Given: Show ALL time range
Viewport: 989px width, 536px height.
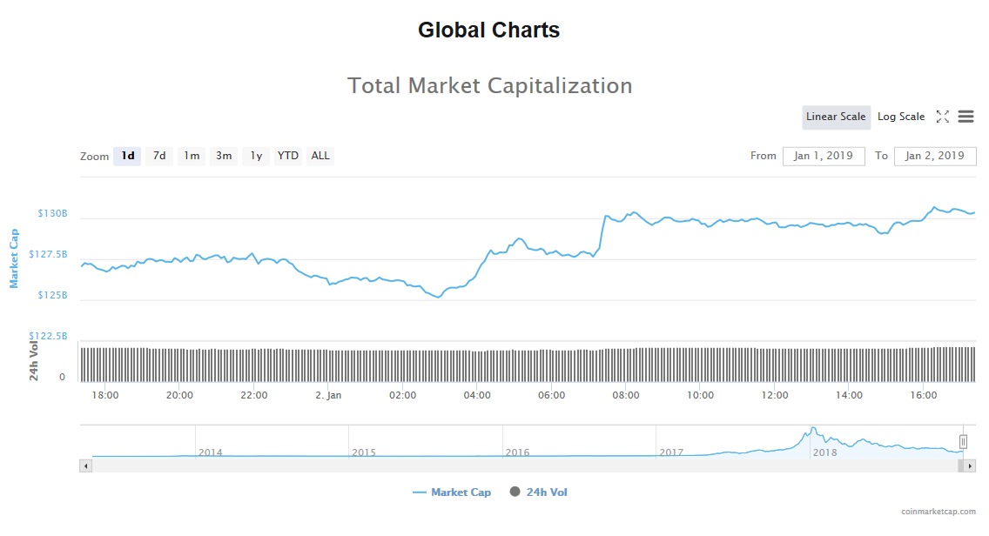Looking at the screenshot, I should pyautogui.click(x=320, y=157).
